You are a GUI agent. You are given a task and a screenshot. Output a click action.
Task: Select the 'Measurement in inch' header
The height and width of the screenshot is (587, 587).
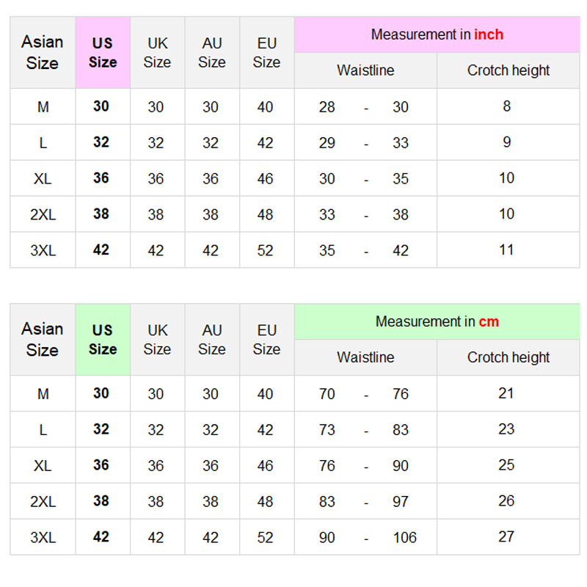(437, 34)
